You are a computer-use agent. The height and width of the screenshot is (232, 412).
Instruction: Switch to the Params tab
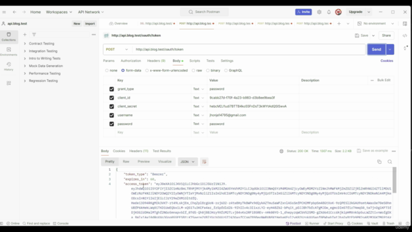coord(109,61)
